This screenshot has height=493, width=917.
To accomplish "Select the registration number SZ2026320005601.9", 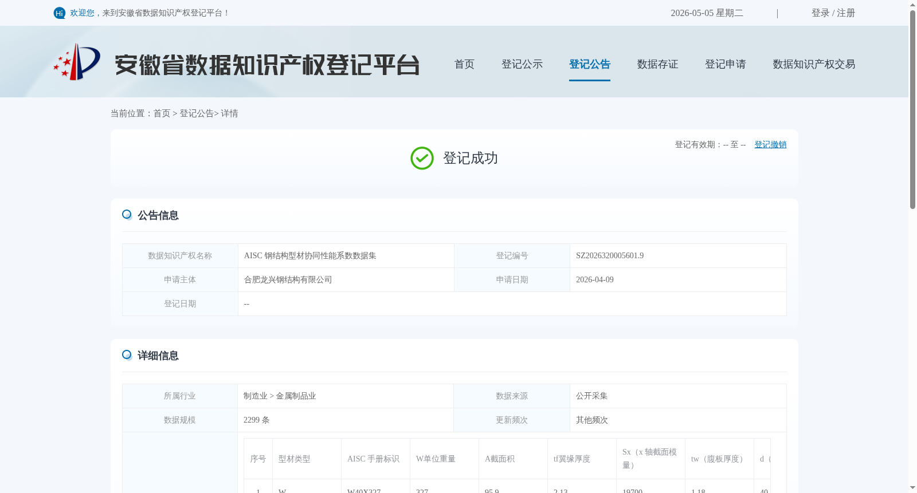I will [x=610, y=256].
